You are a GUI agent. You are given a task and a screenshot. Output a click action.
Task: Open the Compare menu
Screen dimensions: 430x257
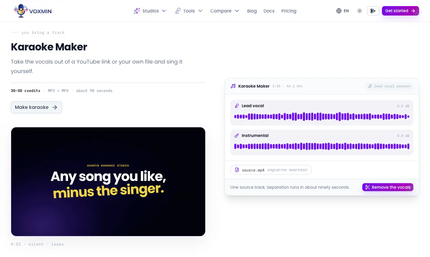[225, 11]
